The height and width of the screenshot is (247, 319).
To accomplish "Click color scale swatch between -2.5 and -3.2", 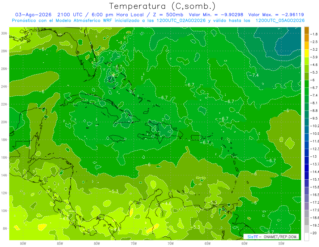I will tap(307, 46).
